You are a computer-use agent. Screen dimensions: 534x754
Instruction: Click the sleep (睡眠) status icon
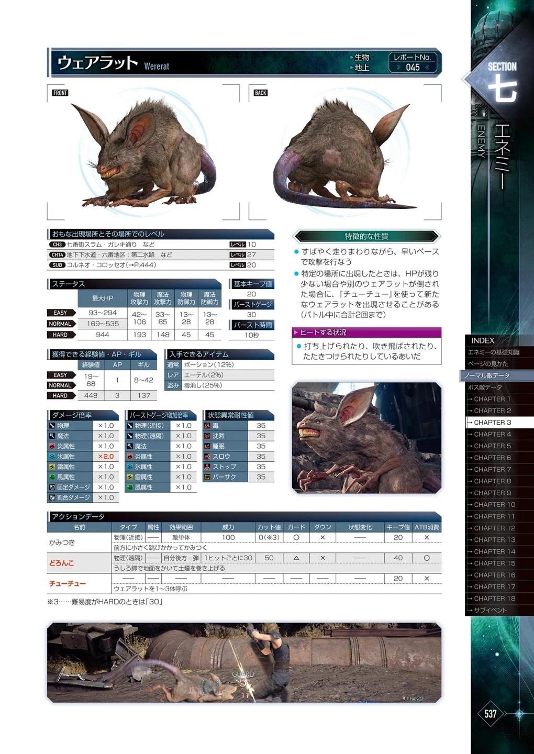[207, 446]
